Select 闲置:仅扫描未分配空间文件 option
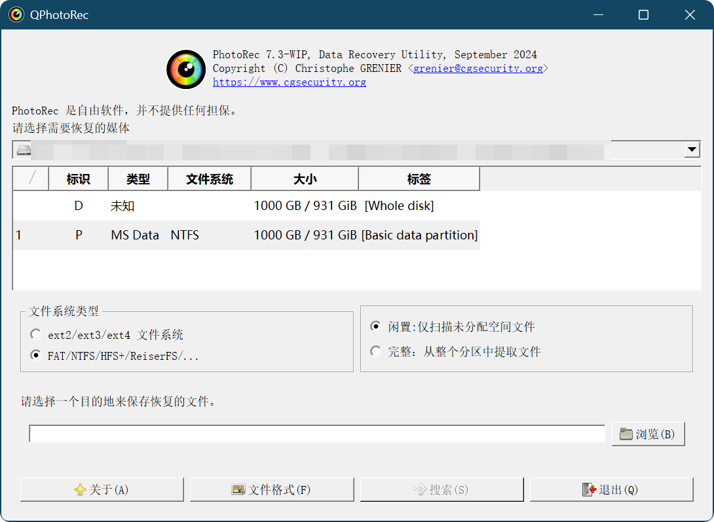This screenshot has height=522, width=714. click(375, 326)
